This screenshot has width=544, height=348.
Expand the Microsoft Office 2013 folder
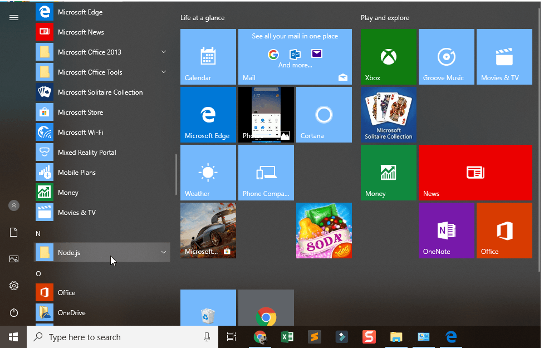pyautogui.click(x=102, y=52)
